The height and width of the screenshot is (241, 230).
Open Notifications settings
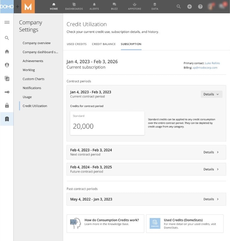[x=32, y=88]
